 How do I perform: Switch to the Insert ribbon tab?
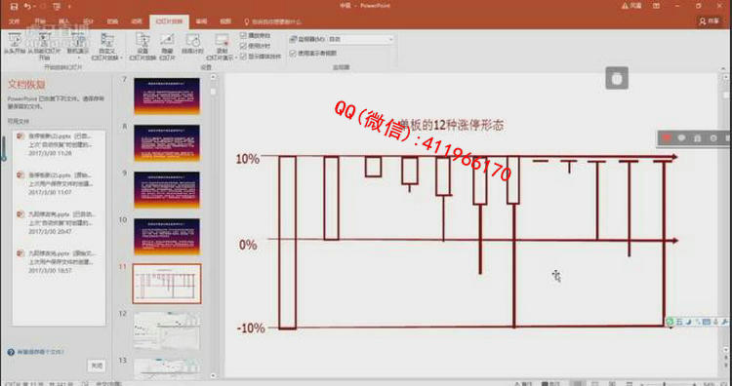point(64,21)
